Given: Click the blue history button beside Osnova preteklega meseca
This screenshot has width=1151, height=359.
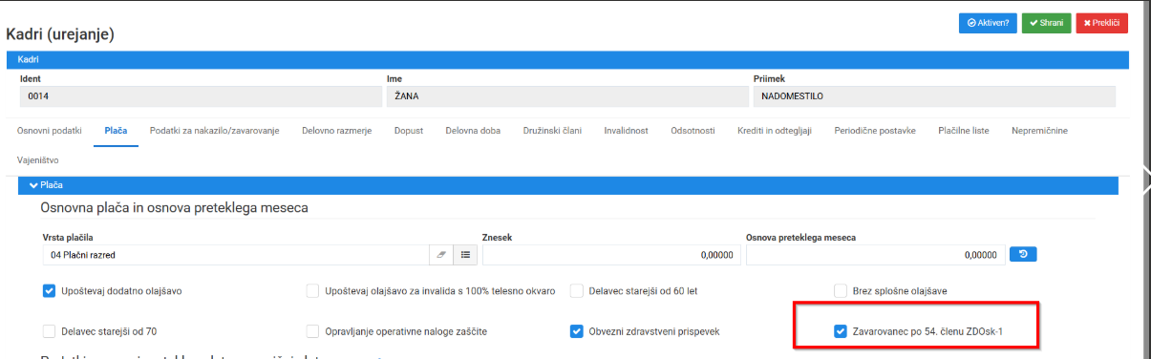Looking at the screenshot, I should [x=1023, y=255].
